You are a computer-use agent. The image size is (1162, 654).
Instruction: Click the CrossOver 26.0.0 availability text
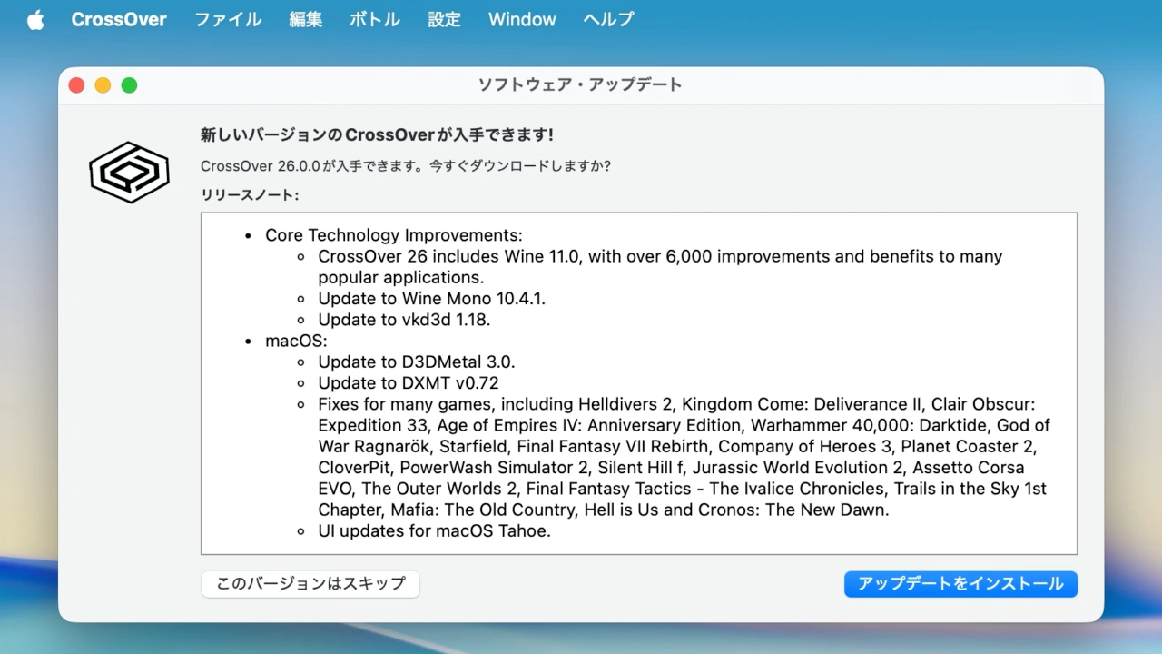click(x=405, y=165)
